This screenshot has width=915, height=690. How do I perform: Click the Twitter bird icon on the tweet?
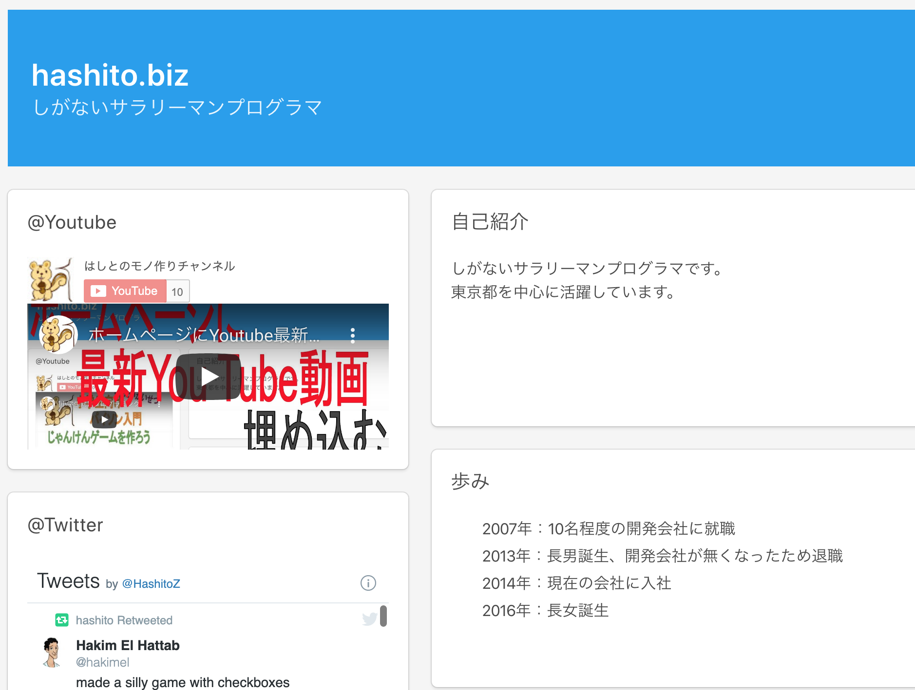pos(369,618)
